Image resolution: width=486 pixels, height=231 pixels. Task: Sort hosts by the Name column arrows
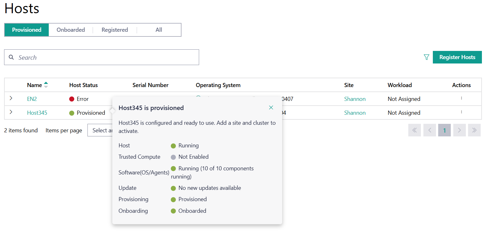46,85
